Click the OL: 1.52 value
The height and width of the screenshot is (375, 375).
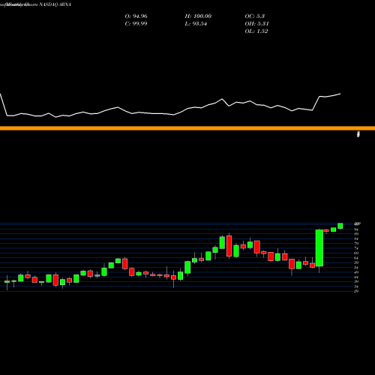point(256,31)
